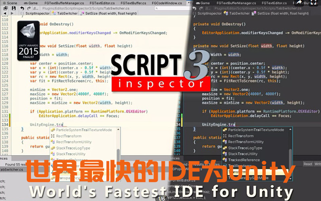Click the fullscreen icon at top right
The image size is (321, 201).
click(313, 2)
